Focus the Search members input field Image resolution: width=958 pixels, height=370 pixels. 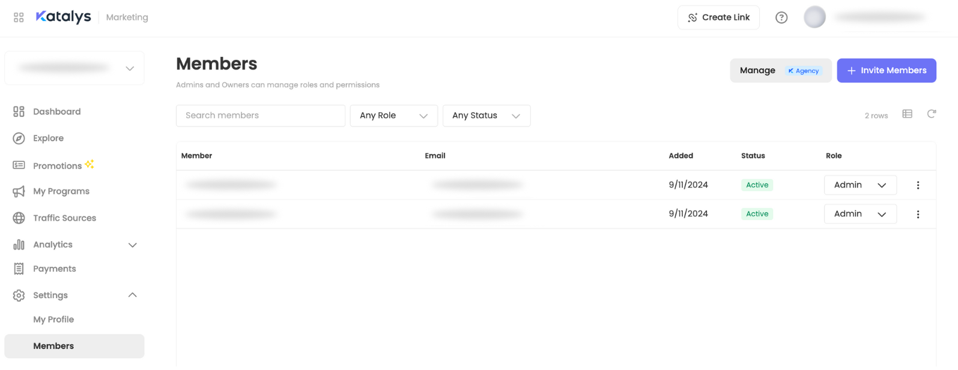click(260, 116)
